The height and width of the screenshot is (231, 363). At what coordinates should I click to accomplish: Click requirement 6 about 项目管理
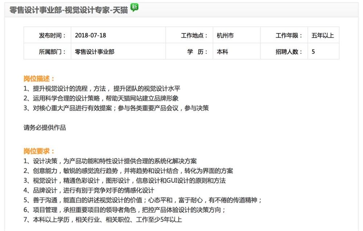click(x=125, y=210)
